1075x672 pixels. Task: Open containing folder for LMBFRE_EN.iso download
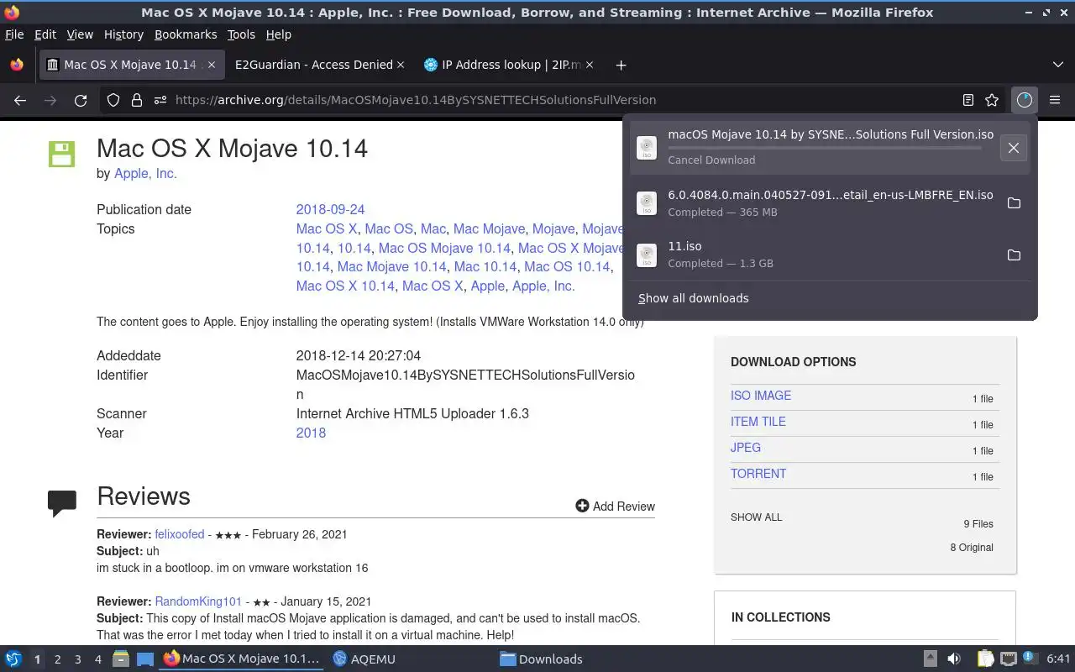[x=1014, y=203]
